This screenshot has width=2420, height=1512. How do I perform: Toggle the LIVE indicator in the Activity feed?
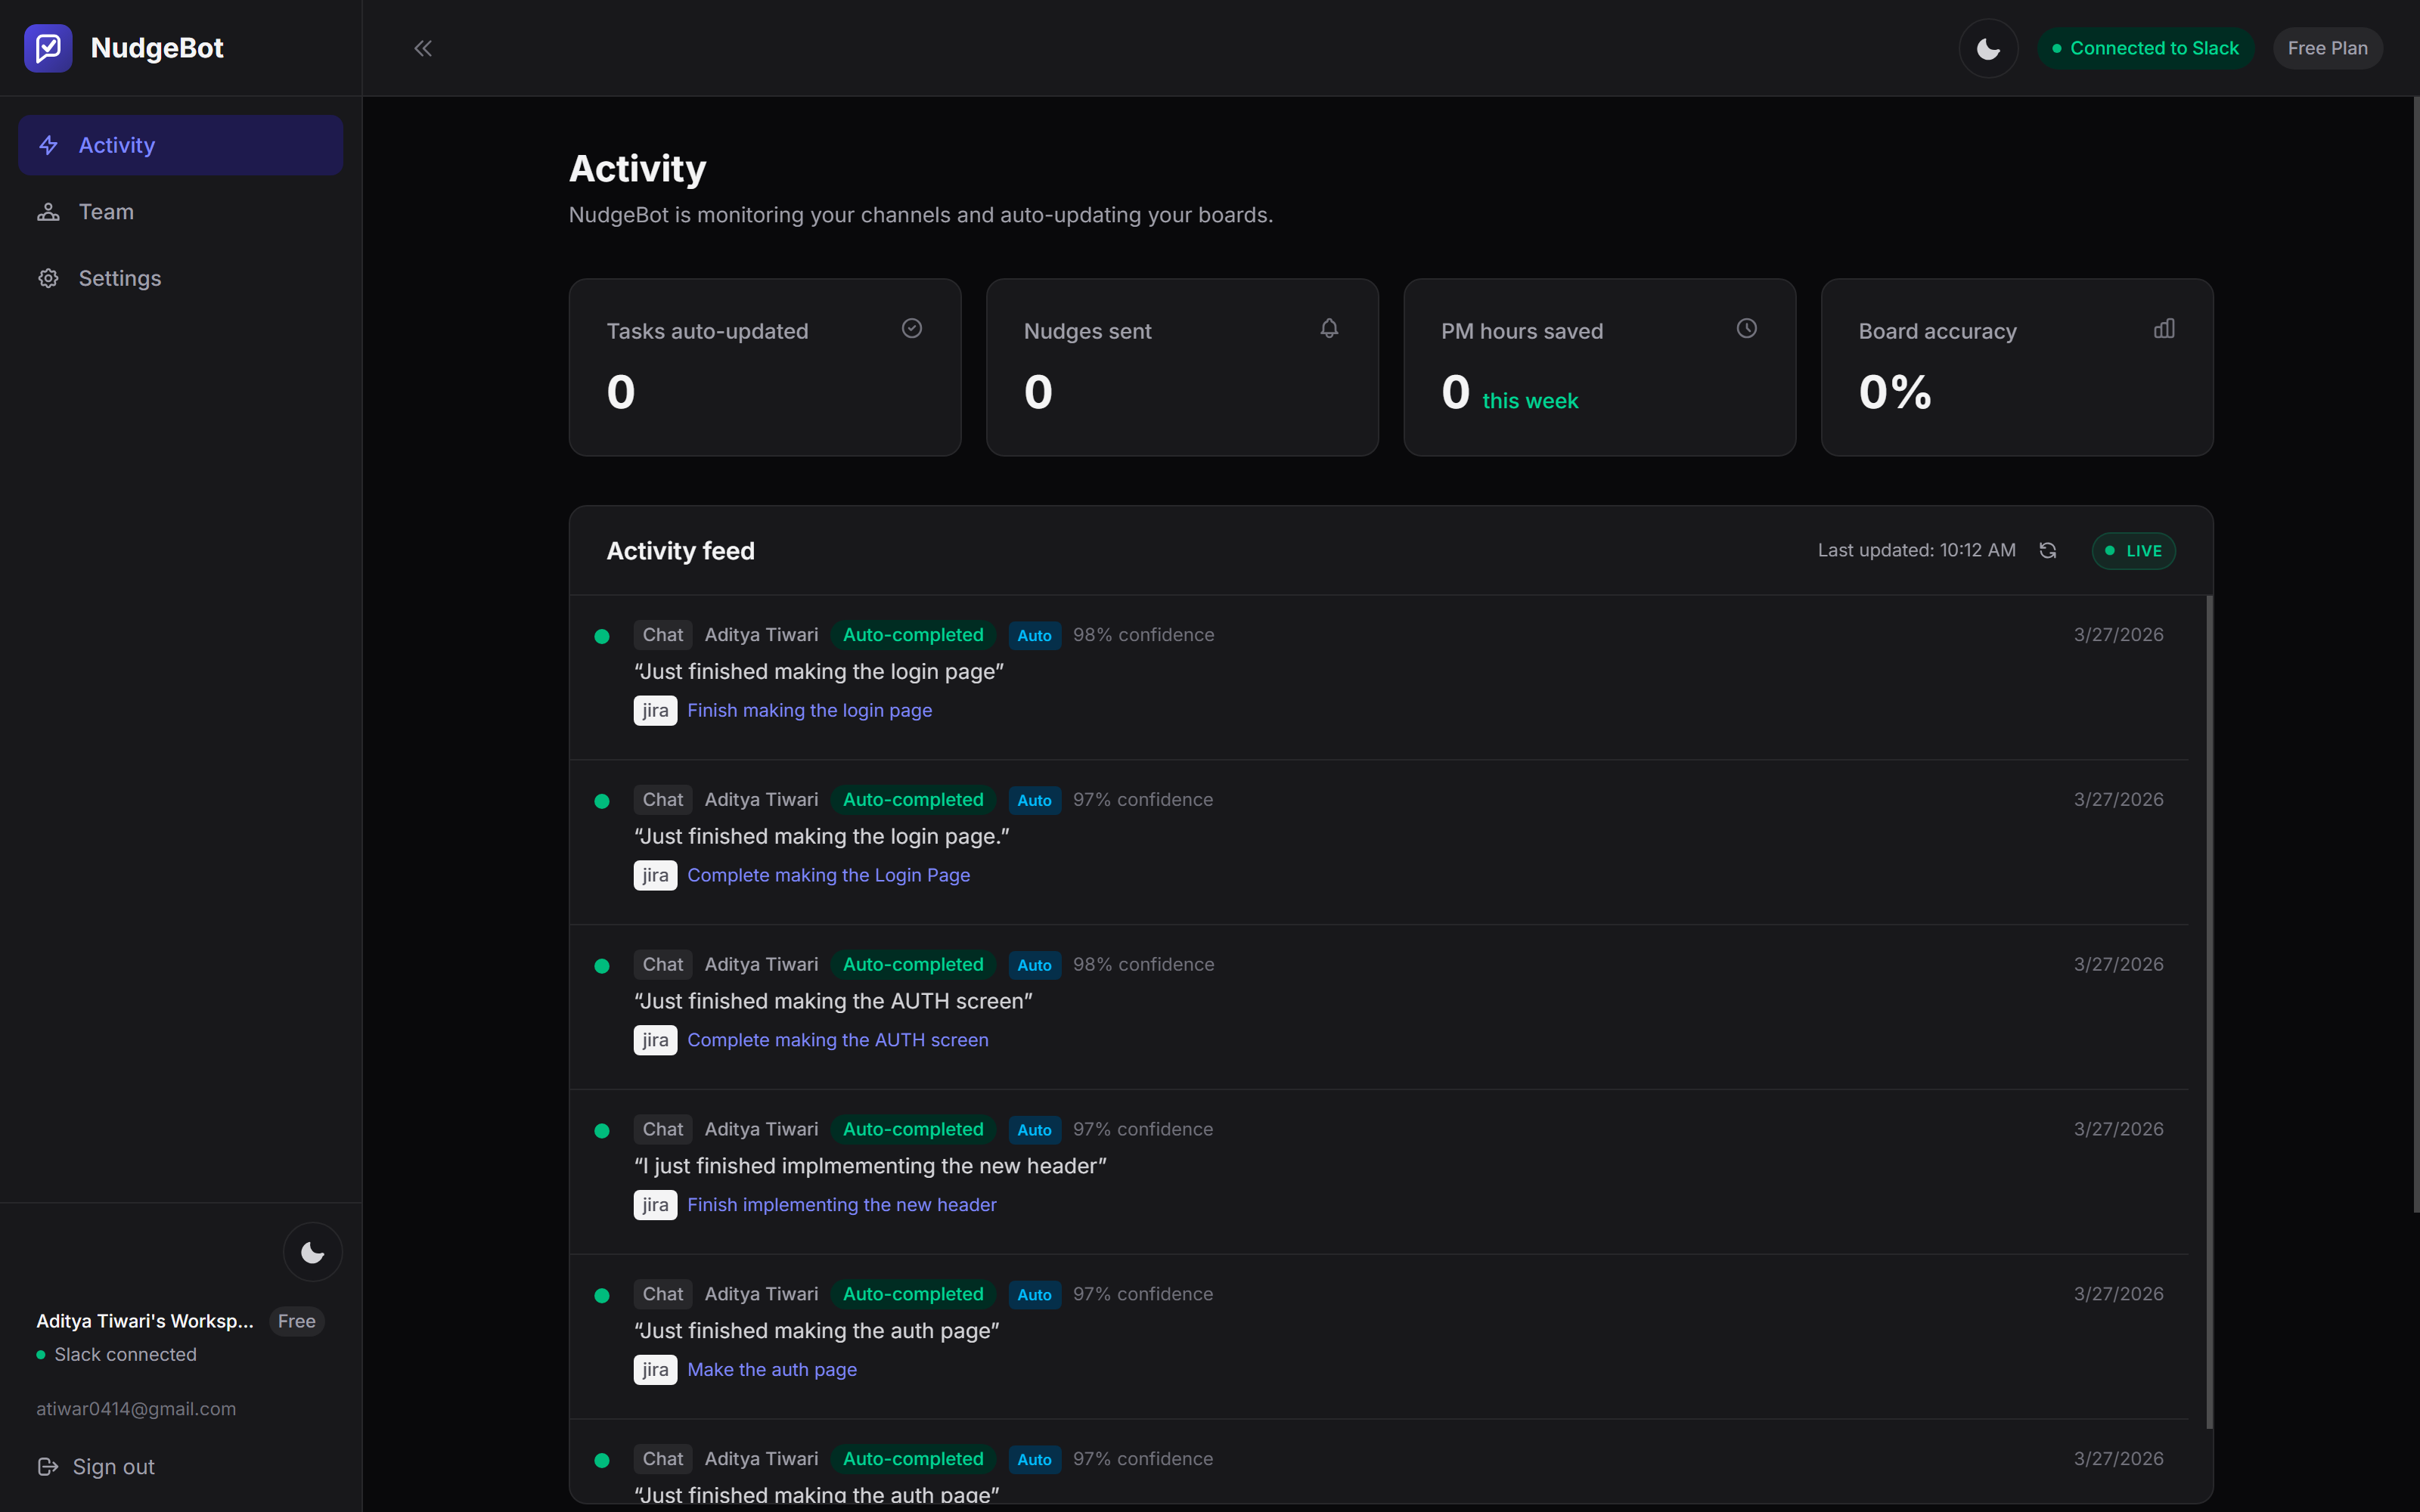[x=2133, y=550]
